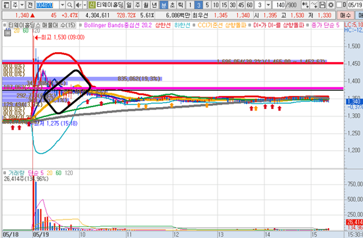Click the magnifier stock search icon
Viewport: 363px width, 238px height.
click(69, 5)
